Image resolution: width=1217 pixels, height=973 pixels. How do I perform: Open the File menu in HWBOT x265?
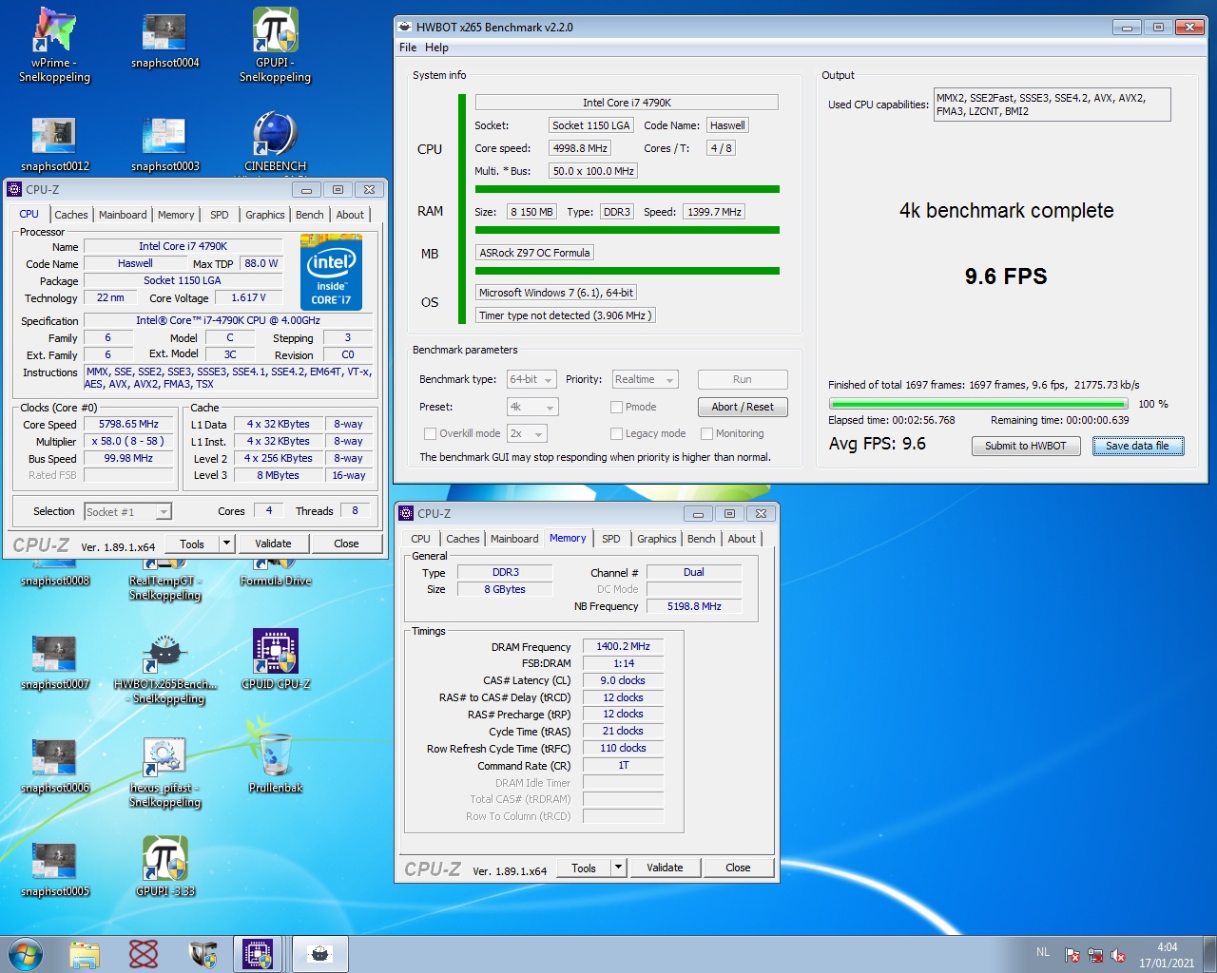408,48
